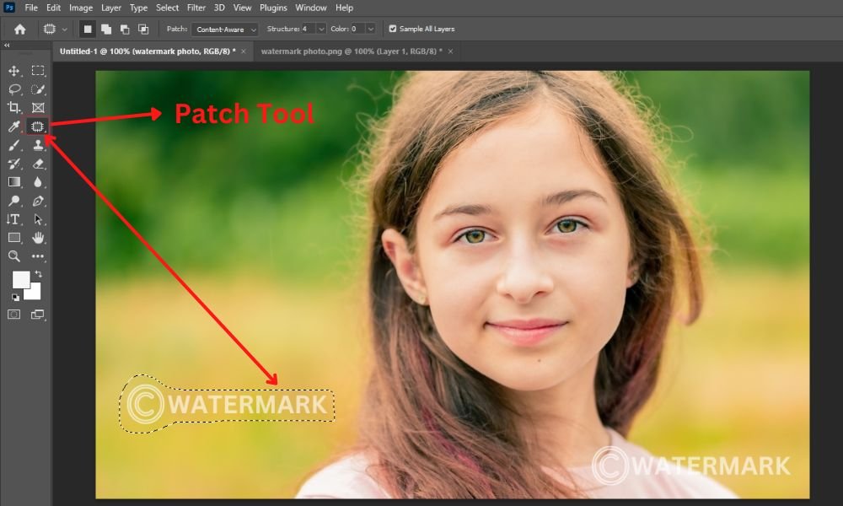
Task: Select the Rectangle shape tool
Action: coord(14,238)
